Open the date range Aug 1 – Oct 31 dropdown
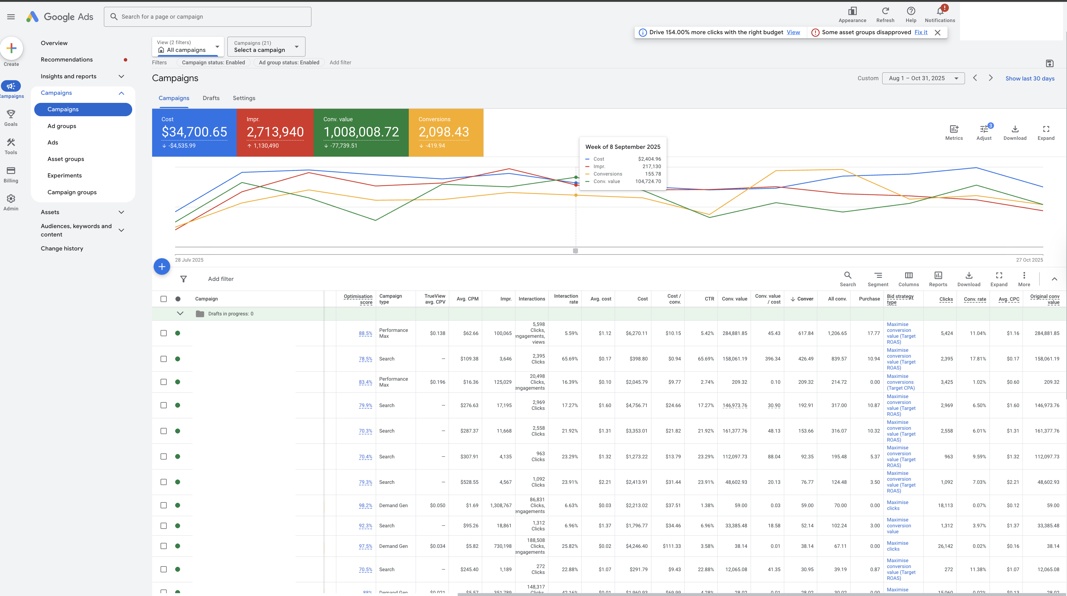This screenshot has height=596, width=1067. tap(923, 78)
